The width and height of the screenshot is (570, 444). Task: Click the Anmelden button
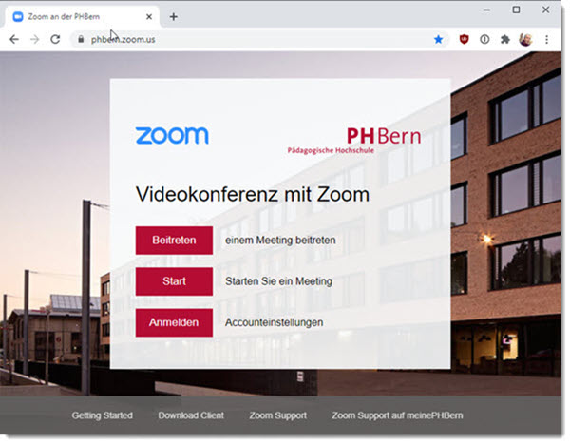174,323
